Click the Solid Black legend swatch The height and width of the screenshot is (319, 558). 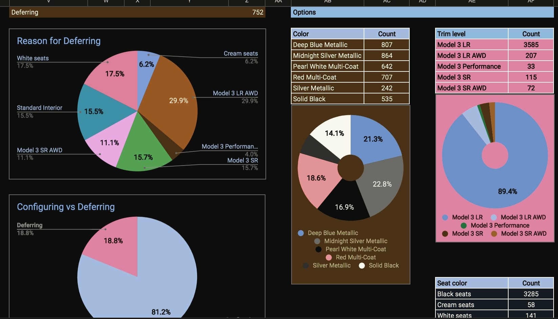362,265
